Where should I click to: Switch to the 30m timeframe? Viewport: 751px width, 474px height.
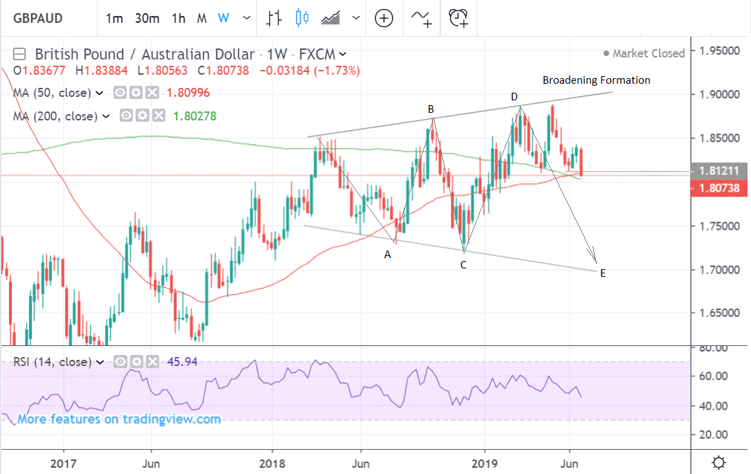pyautogui.click(x=147, y=19)
